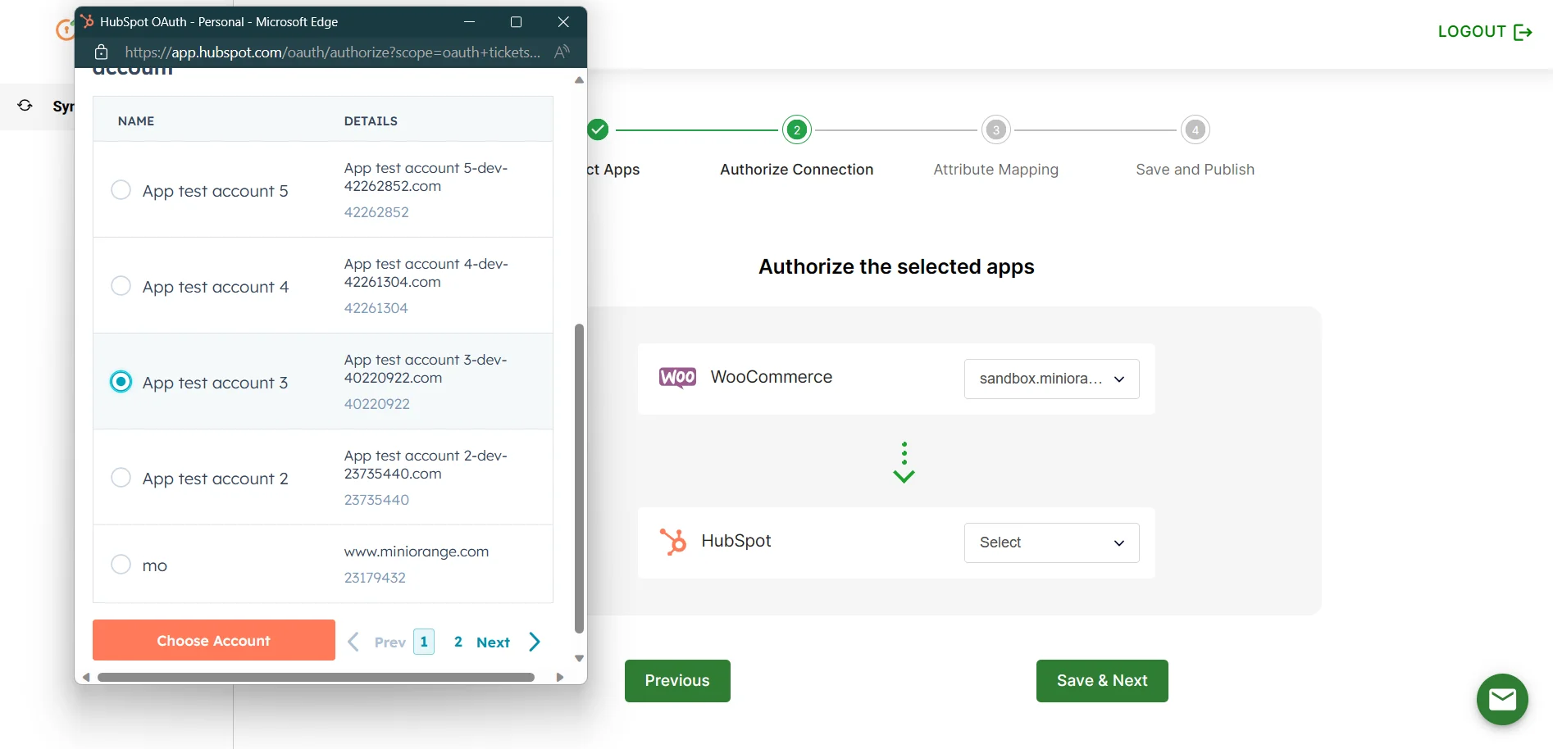Viewport: 1553px width, 749px height.
Task: Click the Save & Next button
Action: pyautogui.click(x=1101, y=680)
